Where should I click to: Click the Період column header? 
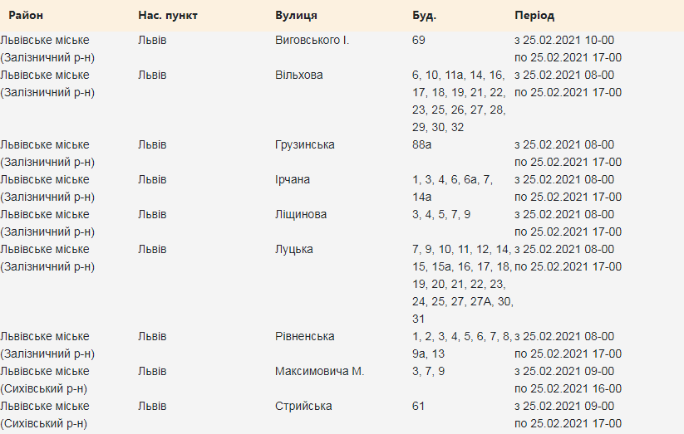click(x=534, y=16)
